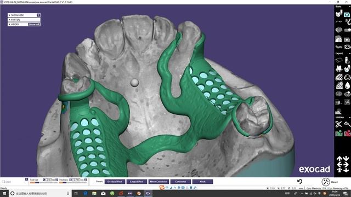Select the teeth model icon in Basic tools
The width and height of the screenshot is (351, 197).
pos(339,14)
